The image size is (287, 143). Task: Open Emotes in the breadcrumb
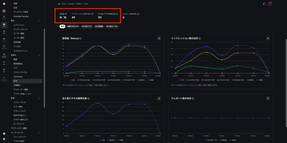pos(71,4)
